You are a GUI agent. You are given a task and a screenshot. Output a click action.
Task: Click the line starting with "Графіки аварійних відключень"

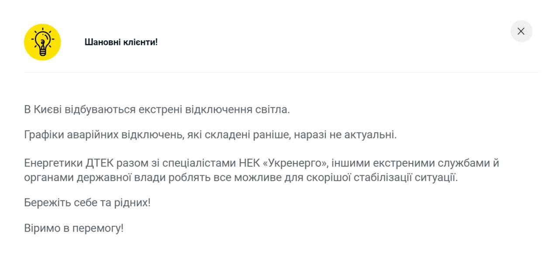(210, 135)
